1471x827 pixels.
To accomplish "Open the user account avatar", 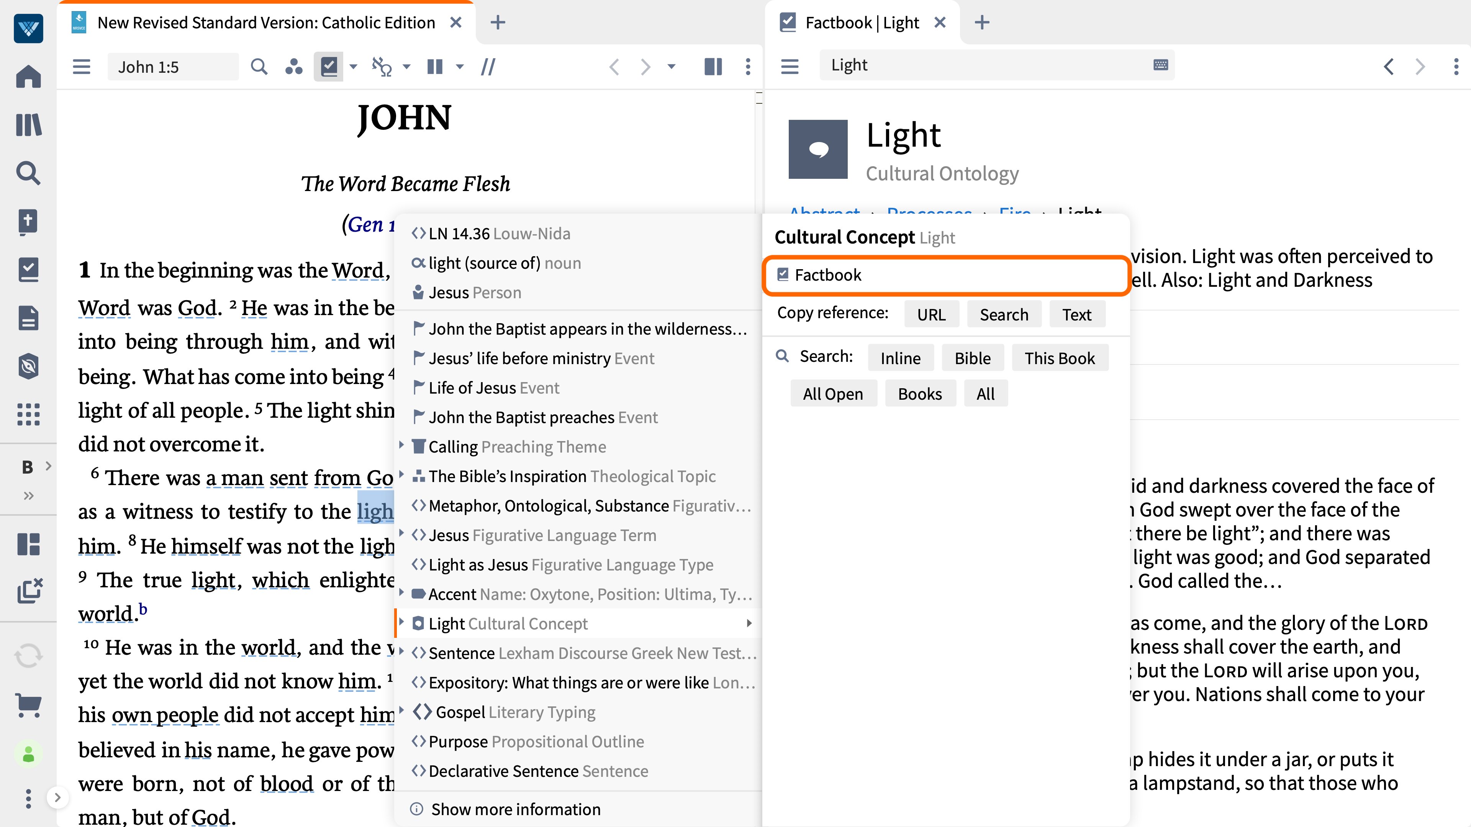I will click(29, 755).
